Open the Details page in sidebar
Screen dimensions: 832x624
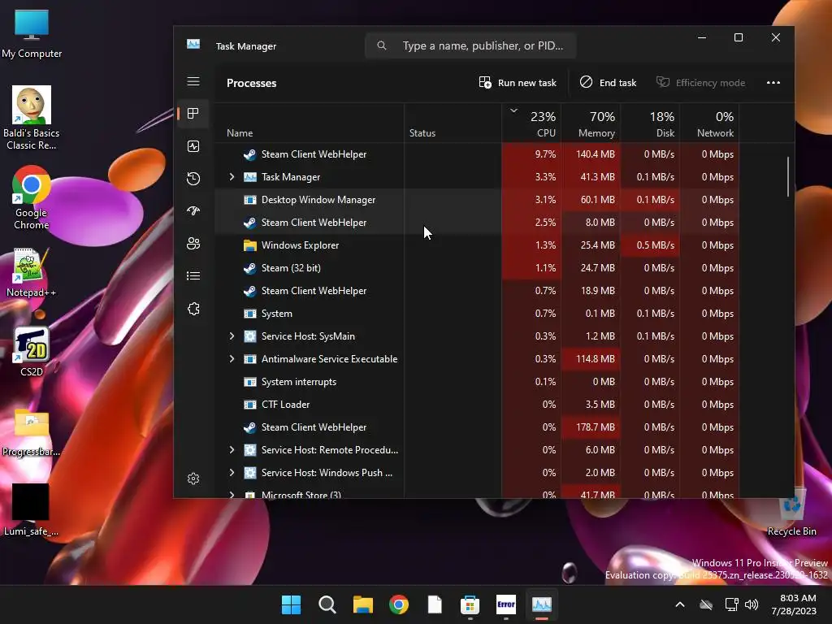(x=193, y=276)
